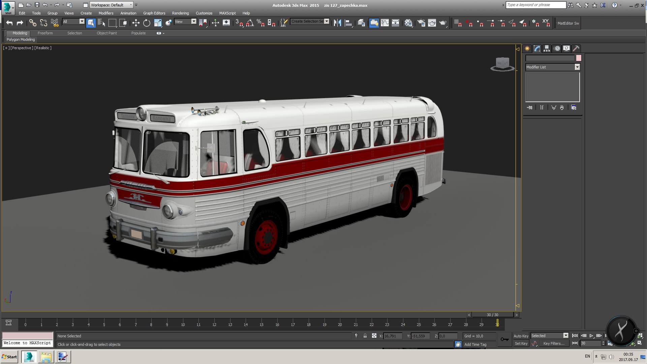Open the Rendering menu
The height and width of the screenshot is (364, 647).
click(180, 13)
